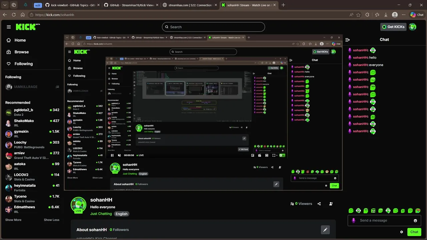
Task: Open browser settings and more menu
Action: point(404,15)
